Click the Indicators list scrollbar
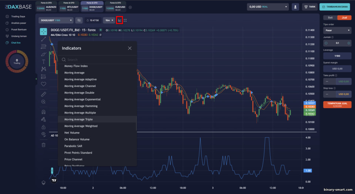 tap(136, 123)
